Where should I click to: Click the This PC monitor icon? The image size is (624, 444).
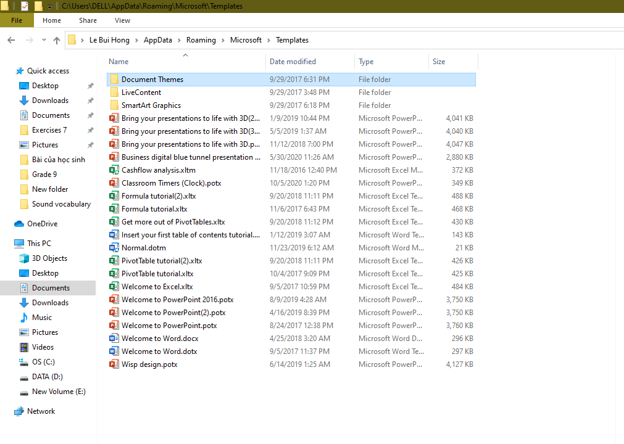click(19, 243)
